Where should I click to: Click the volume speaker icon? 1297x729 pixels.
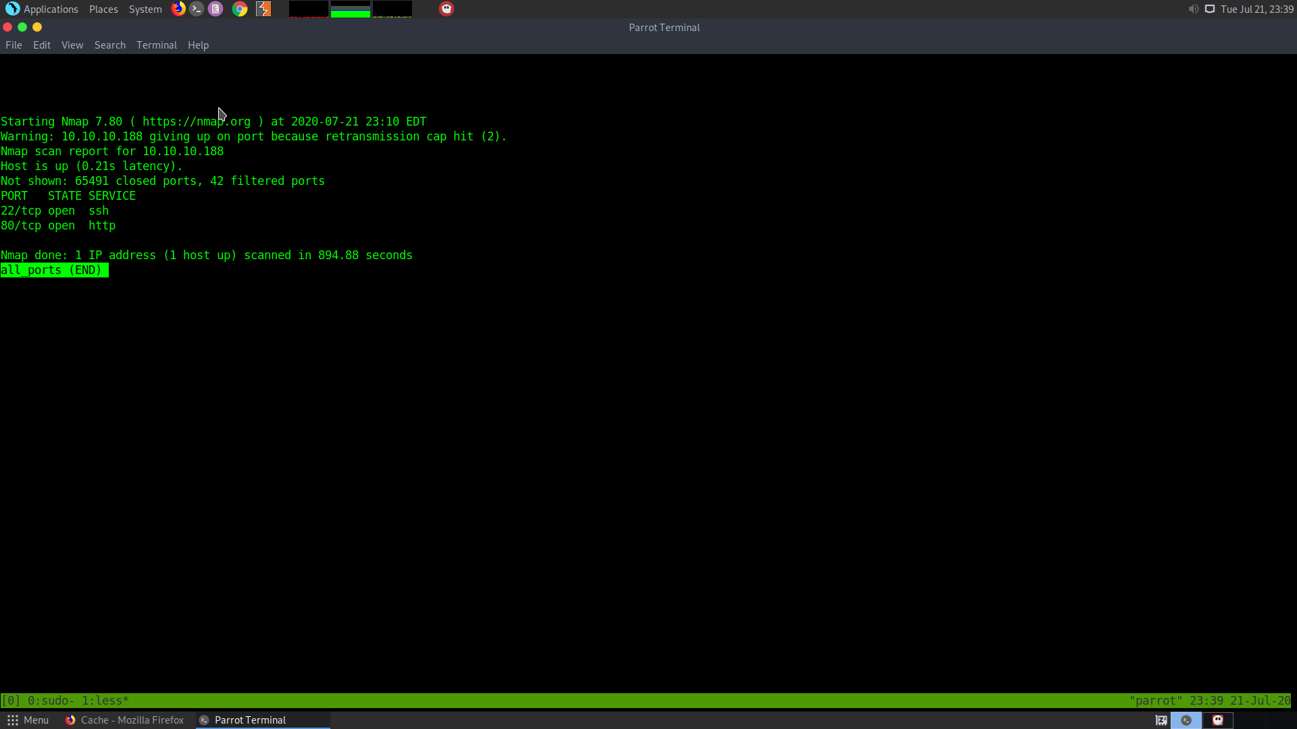click(x=1193, y=9)
